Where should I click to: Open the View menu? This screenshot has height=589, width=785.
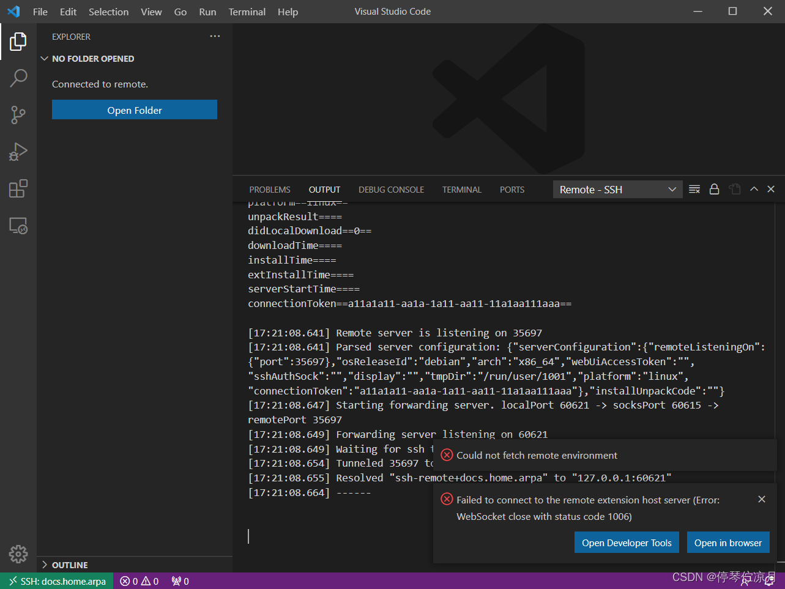click(151, 12)
